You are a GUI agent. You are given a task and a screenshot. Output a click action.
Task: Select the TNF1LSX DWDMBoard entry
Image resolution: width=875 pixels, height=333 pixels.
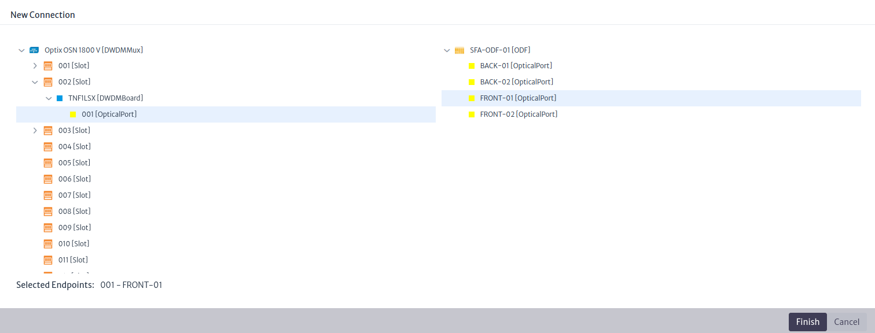tap(105, 98)
